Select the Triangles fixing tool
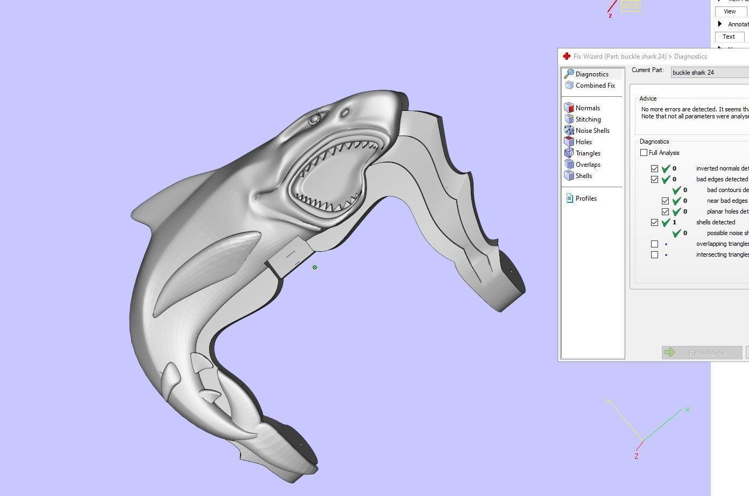 (x=583, y=153)
